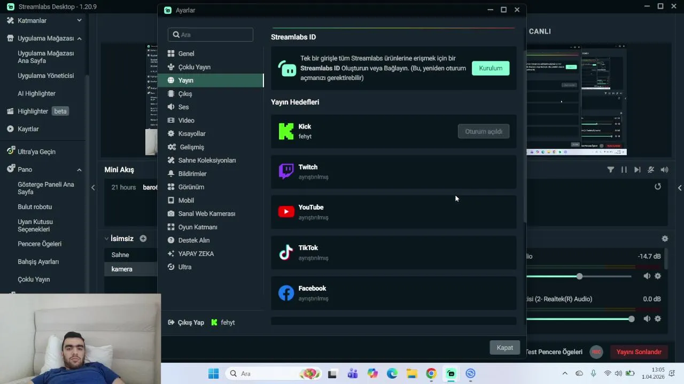Click Çıkış Yap logout link
The image size is (684, 384).
click(x=186, y=322)
